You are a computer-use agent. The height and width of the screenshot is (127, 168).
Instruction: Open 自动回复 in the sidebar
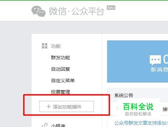tap(61, 69)
